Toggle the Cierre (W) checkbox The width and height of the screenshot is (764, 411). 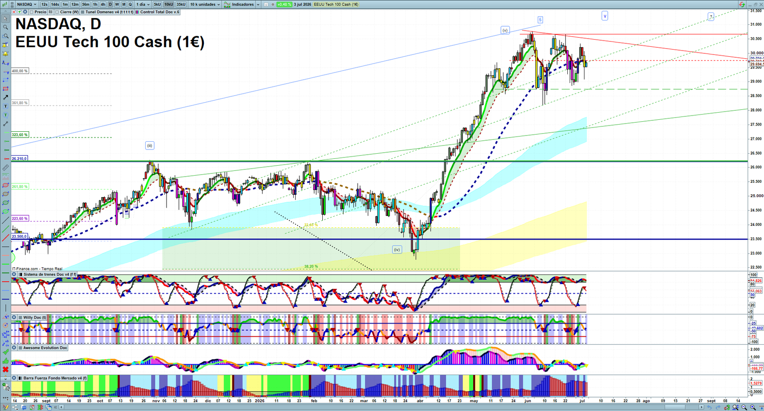(x=57, y=12)
